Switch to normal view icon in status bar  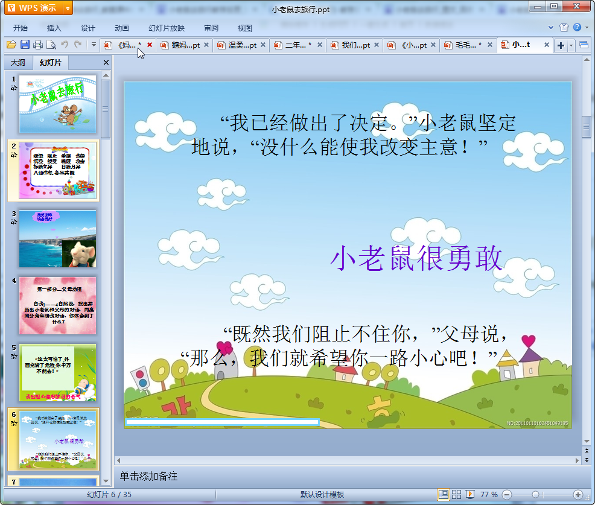coord(443,494)
